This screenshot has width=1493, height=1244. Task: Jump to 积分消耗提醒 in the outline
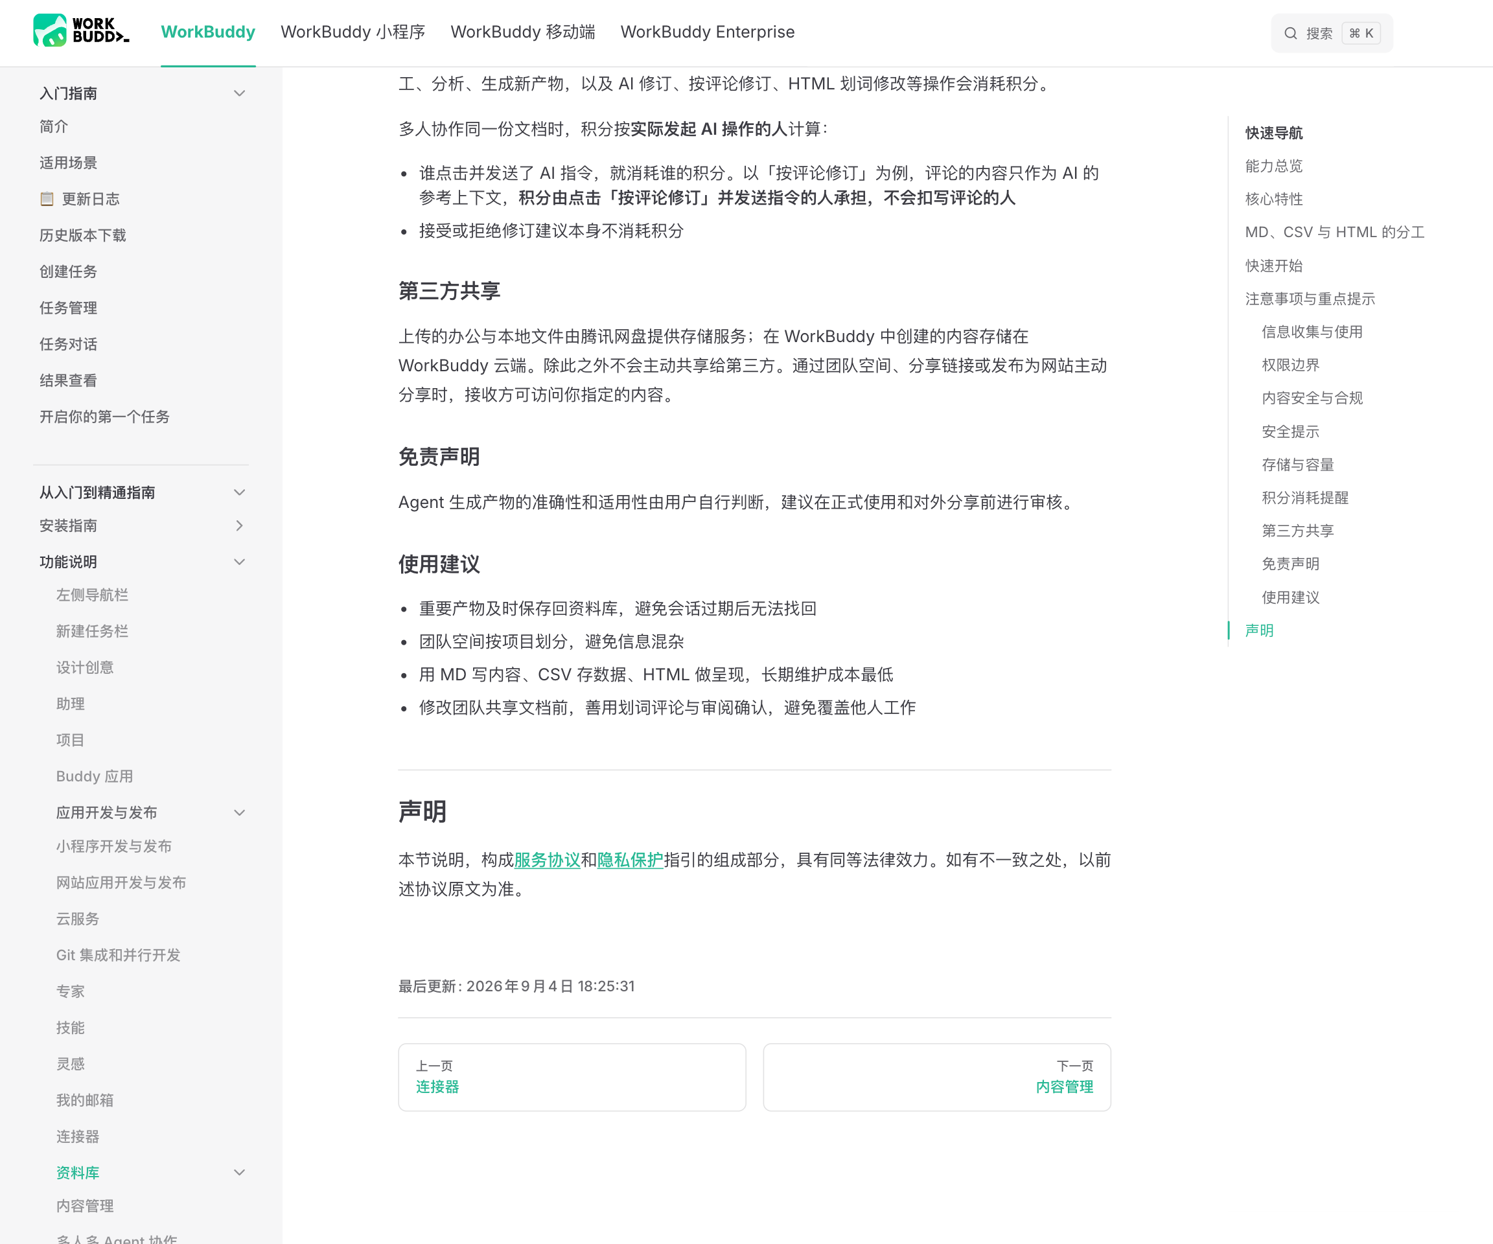(1305, 498)
